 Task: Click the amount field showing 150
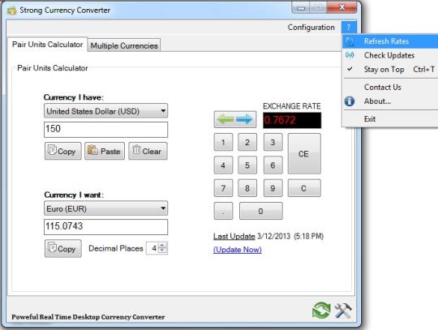tap(106, 129)
